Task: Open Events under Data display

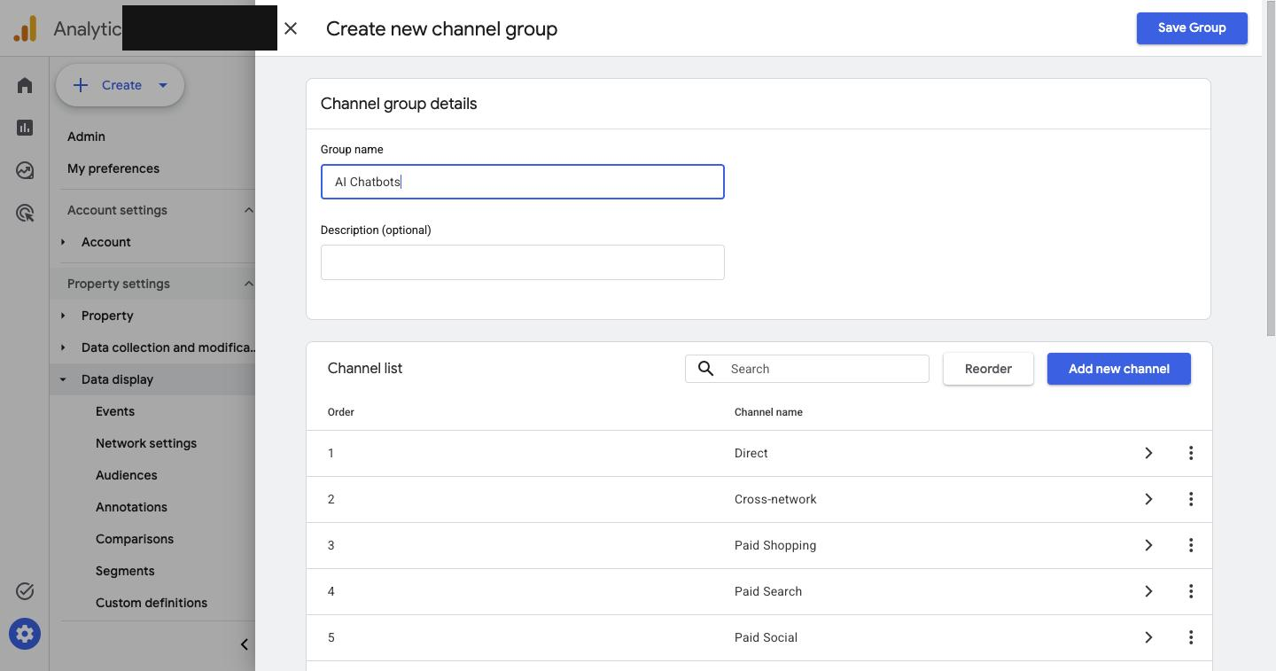Action: pos(115,411)
